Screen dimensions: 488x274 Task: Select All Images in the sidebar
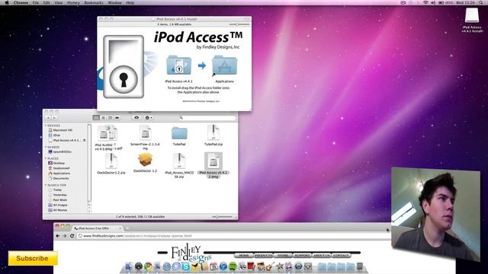point(58,205)
